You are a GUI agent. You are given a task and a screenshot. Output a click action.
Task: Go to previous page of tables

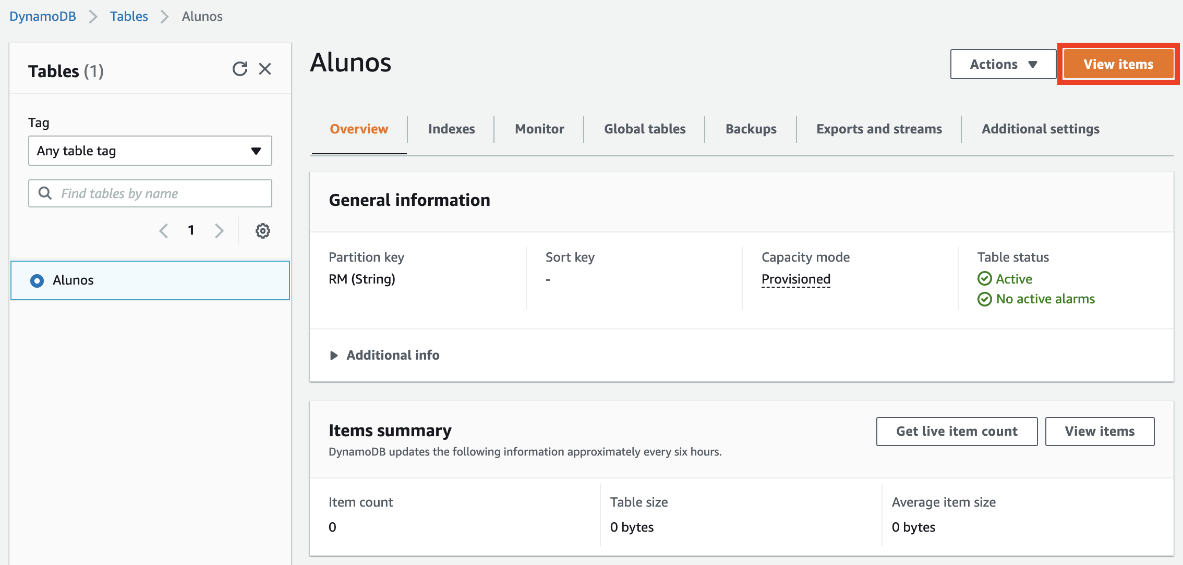(164, 231)
